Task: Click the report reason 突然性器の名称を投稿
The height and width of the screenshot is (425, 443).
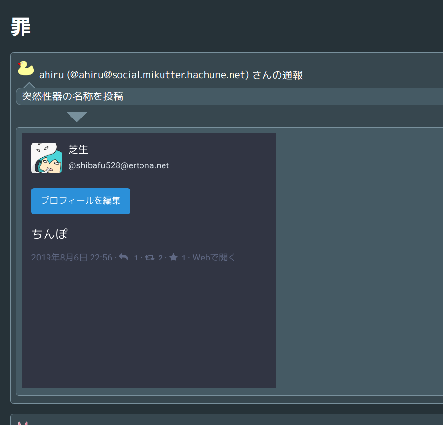Action: [x=72, y=96]
